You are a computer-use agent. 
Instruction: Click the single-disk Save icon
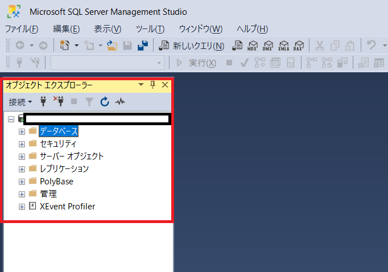tap(127, 46)
